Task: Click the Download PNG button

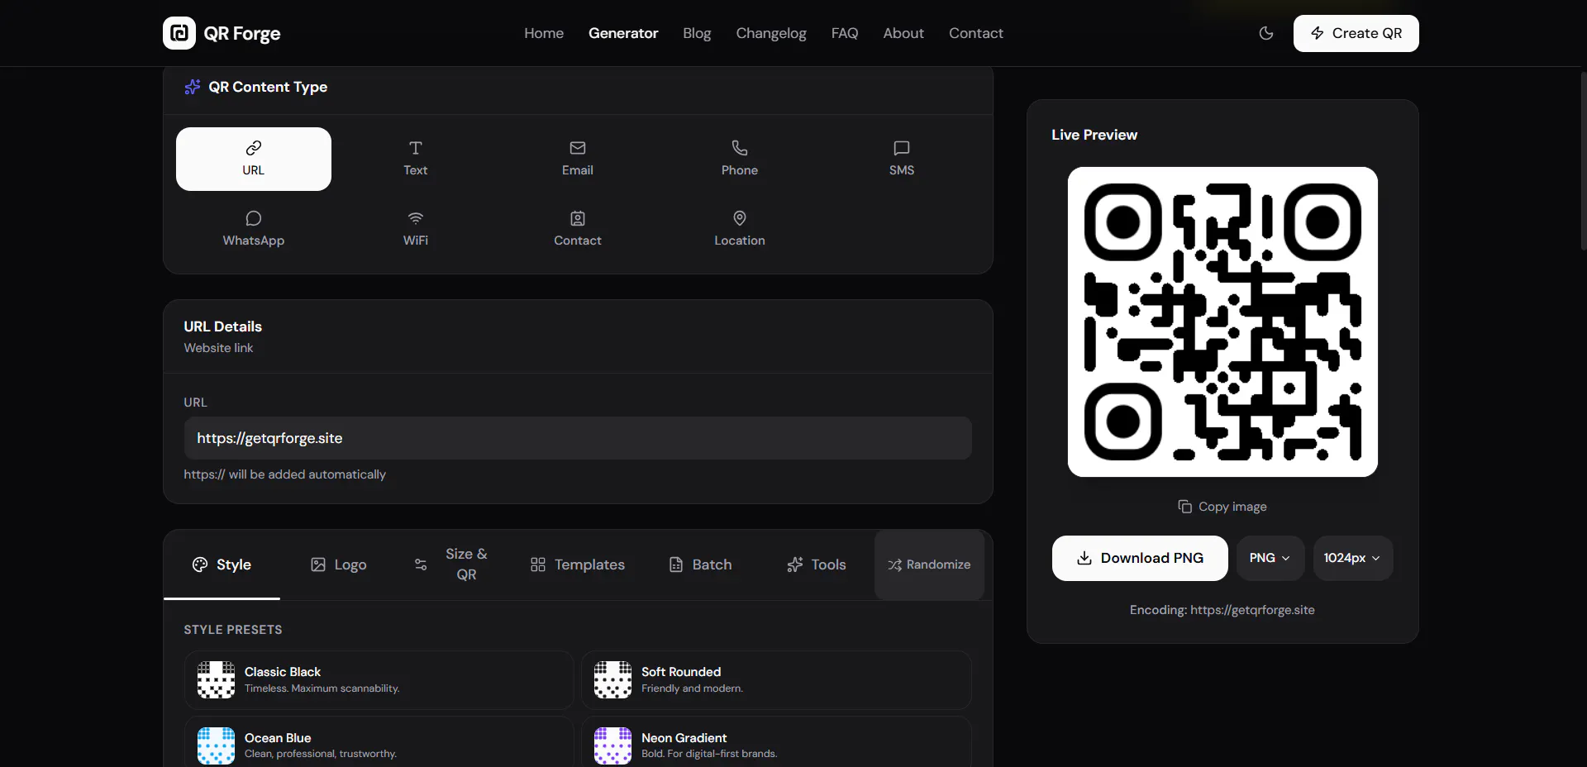Action: (1140, 558)
